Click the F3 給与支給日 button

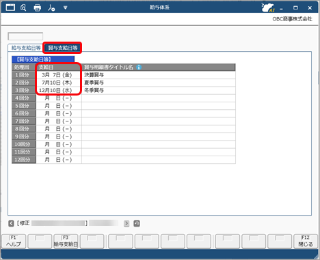66,242
